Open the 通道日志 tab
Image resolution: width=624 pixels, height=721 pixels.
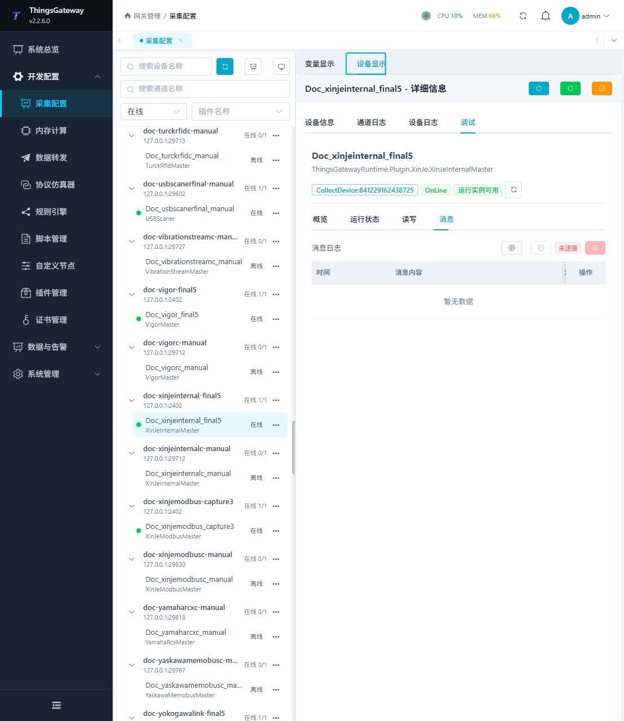371,122
